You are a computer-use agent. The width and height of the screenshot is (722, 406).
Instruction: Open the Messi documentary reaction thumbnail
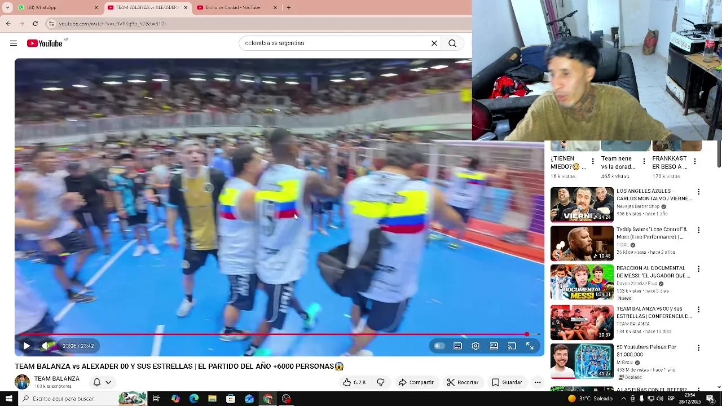(582, 282)
